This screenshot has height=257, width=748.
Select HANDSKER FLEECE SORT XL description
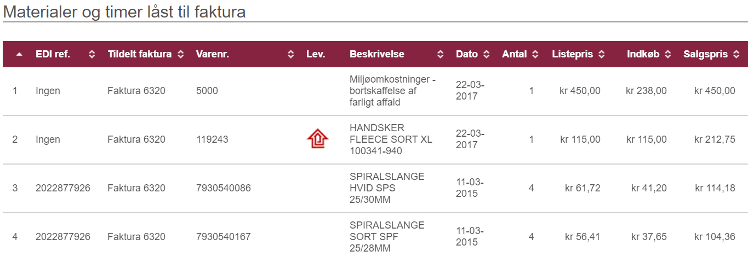tap(391, 139)
